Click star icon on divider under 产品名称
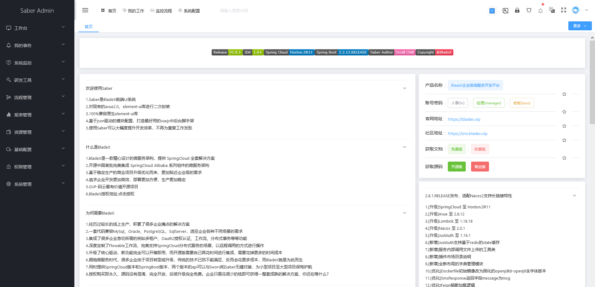The height and width of the screenshot is (287, 595). pos(564,94)
